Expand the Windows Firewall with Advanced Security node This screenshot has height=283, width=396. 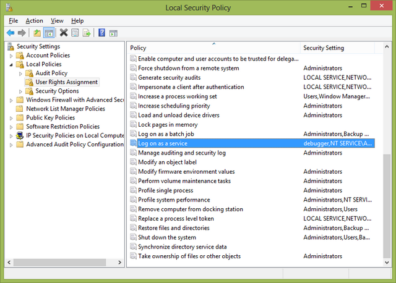11,100
